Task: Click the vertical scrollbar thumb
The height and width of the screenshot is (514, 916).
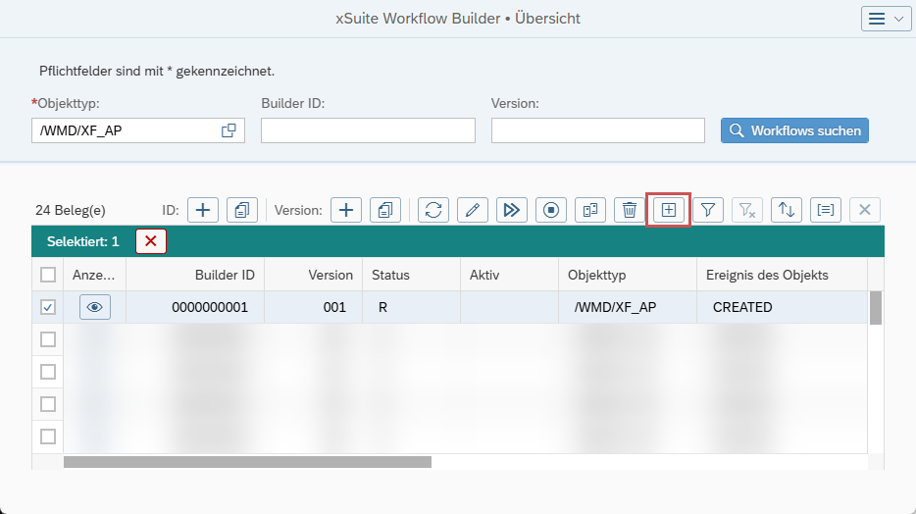Action: point(875,308)
